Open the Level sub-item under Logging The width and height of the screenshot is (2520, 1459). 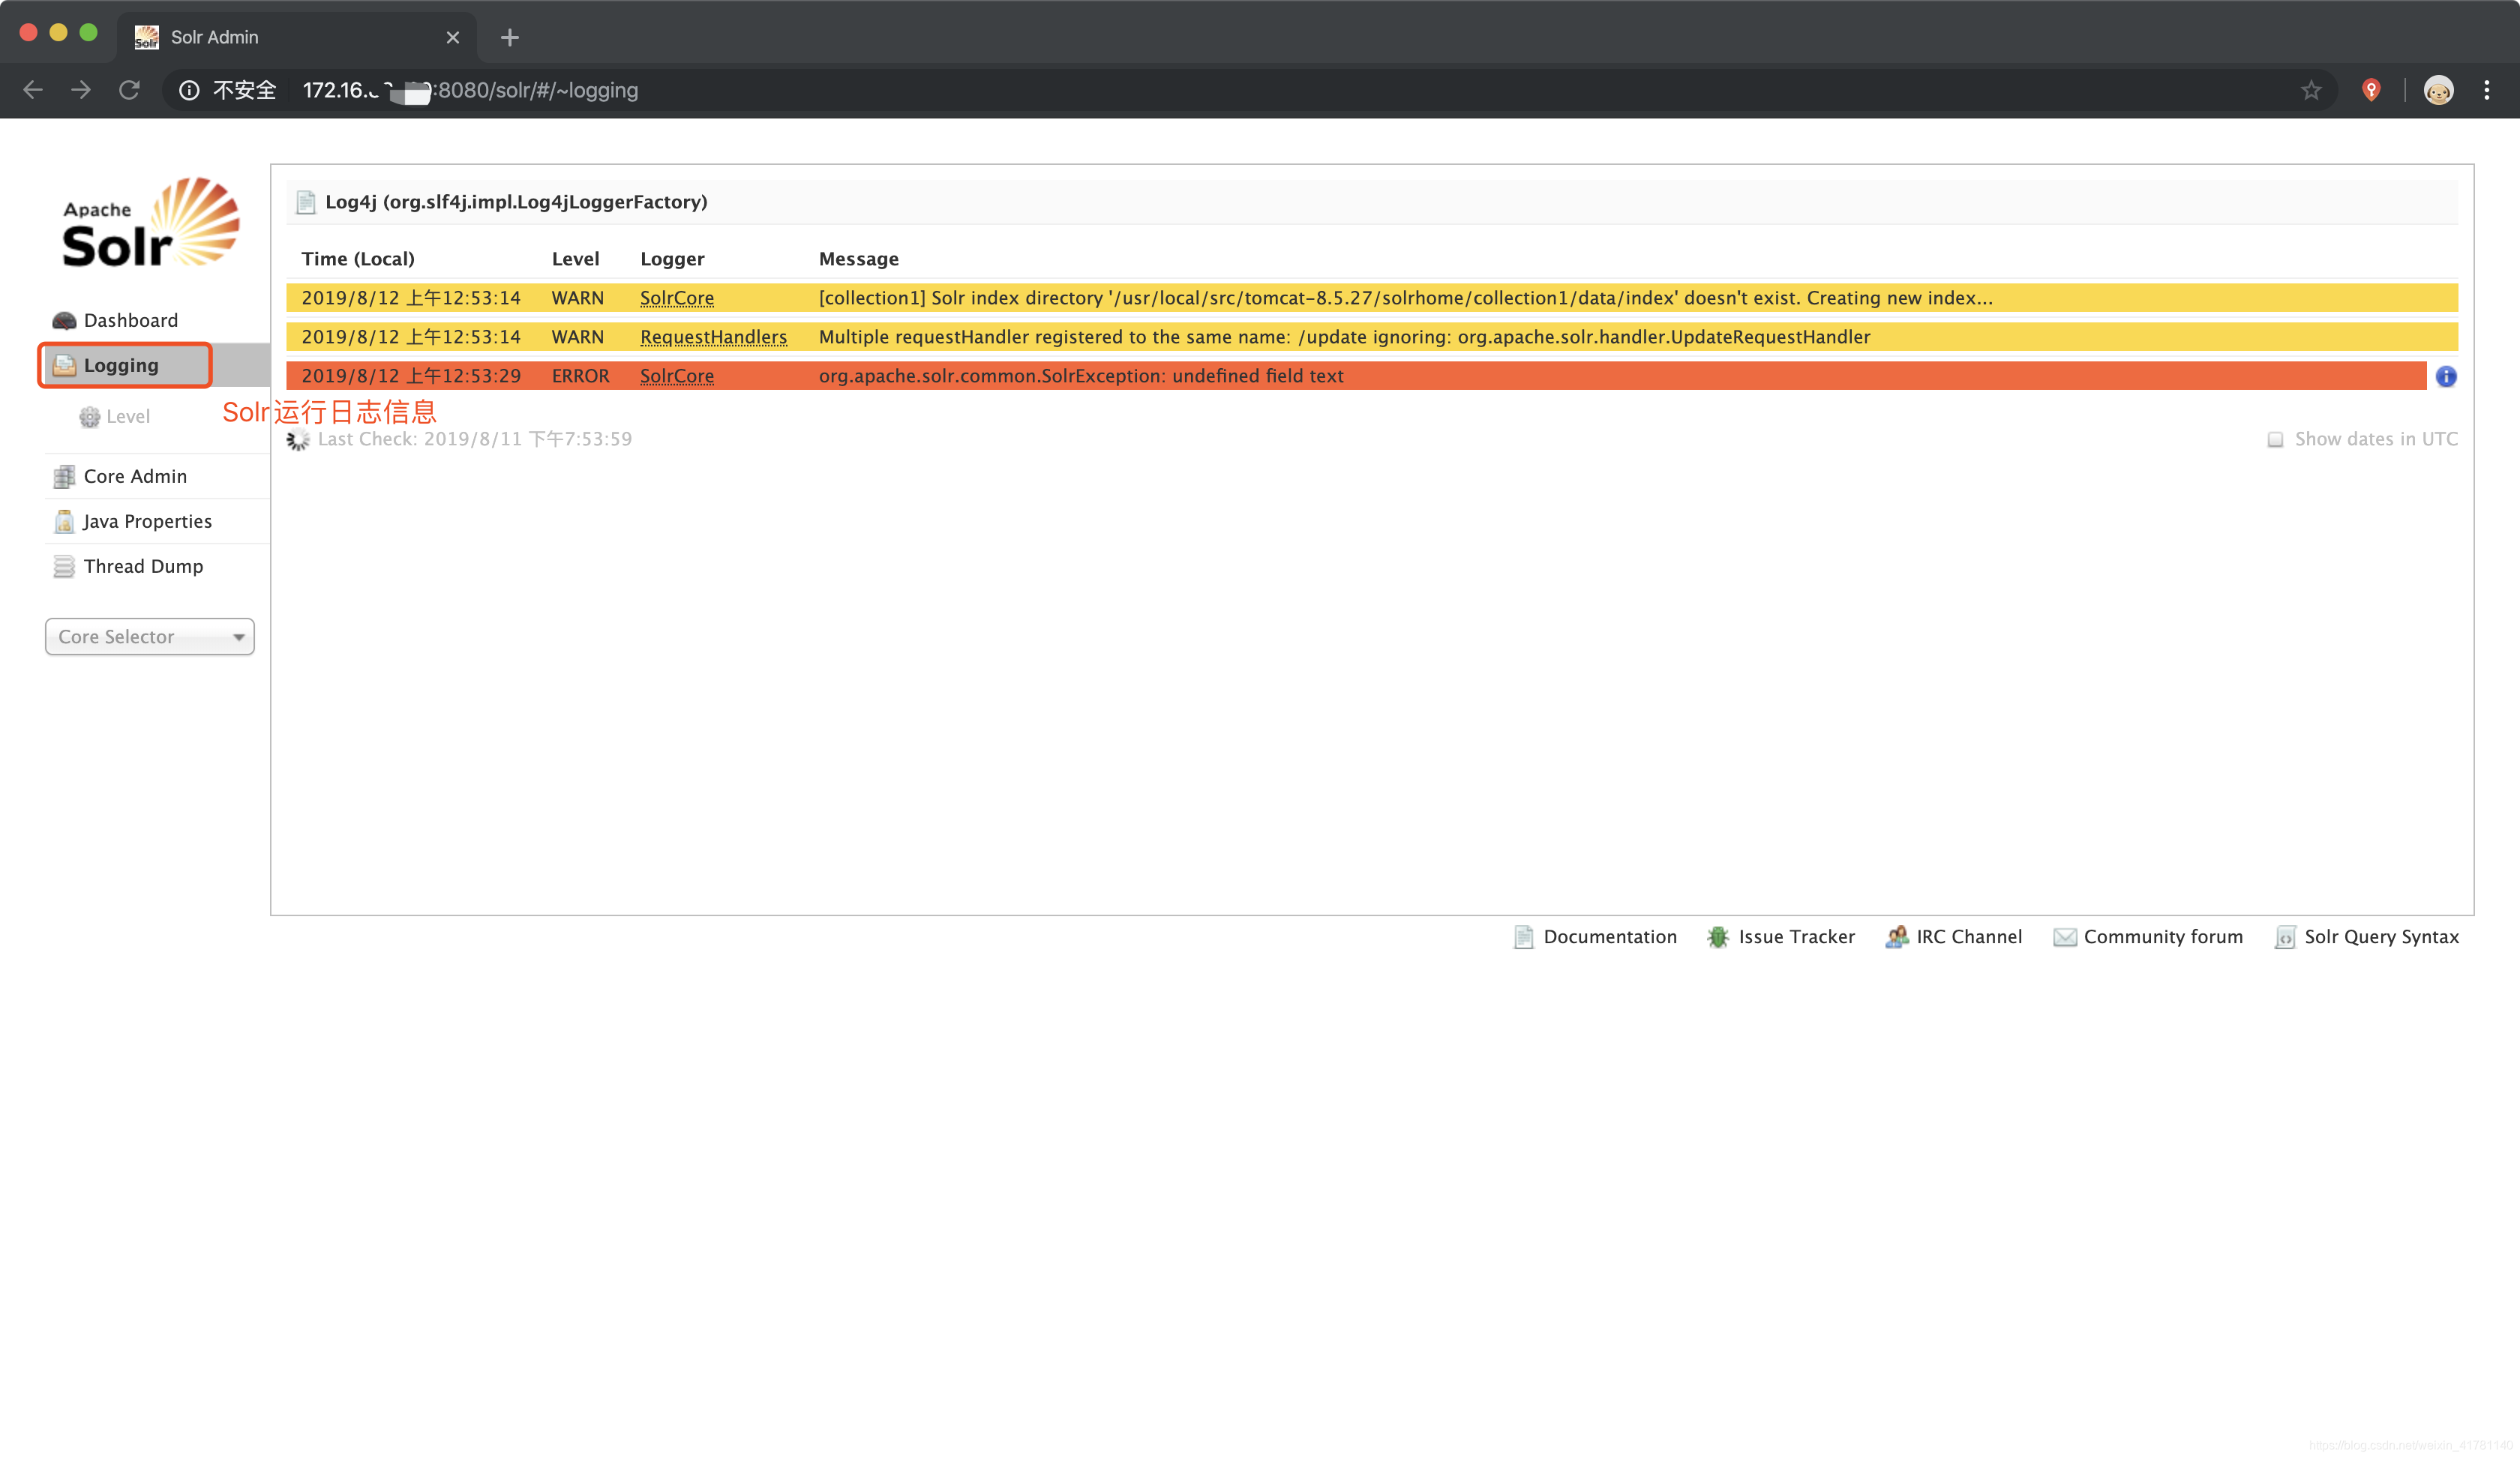[x=128, y=417]
